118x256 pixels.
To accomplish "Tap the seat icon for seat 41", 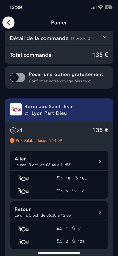I will (x=74, y=228).
